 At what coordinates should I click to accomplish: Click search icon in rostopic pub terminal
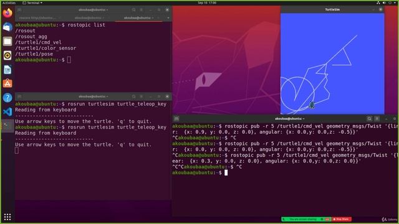tap(369, 119)
